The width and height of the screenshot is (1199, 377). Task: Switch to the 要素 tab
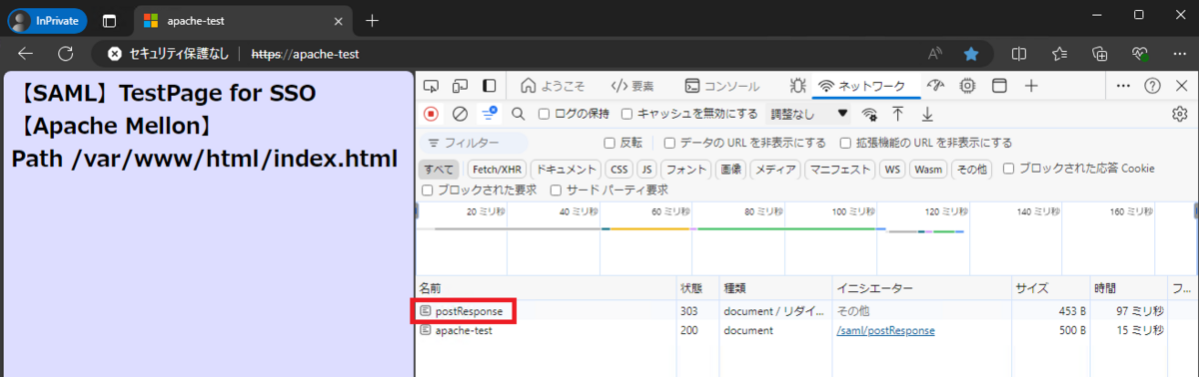[x=632, y=86]
